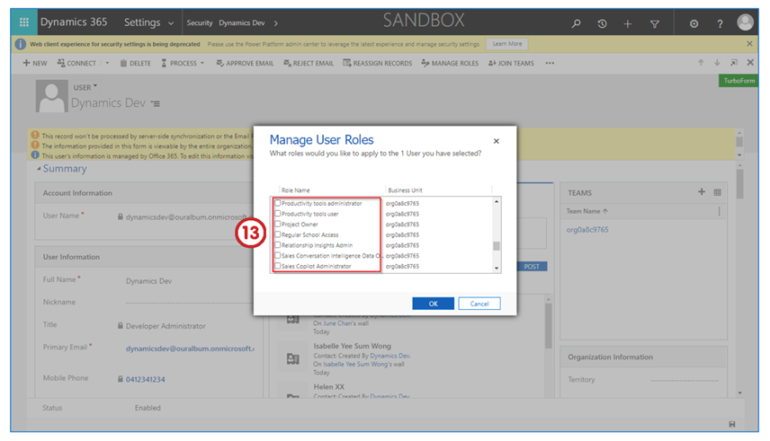The width and height of the screenshot is (770, 441).
Task: Open recent items history icon
Action: click(602, 23)
